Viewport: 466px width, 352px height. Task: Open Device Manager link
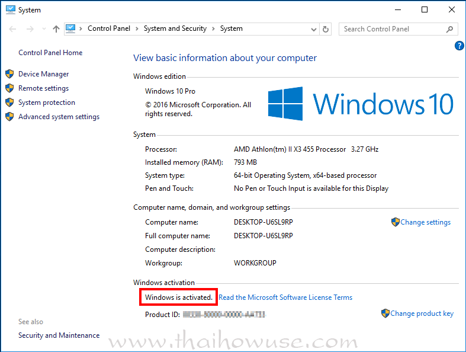click(43, 74)
